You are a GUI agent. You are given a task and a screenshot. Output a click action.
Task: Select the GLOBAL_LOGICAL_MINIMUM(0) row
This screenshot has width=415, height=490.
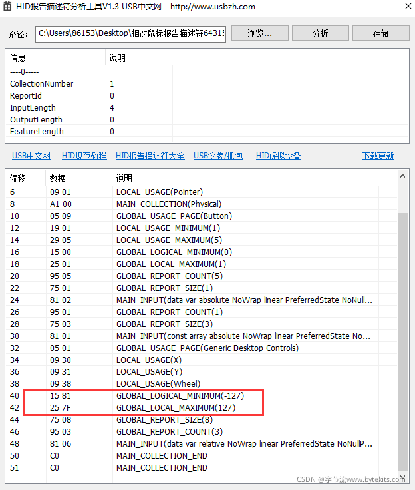click(x=202, y=252)
